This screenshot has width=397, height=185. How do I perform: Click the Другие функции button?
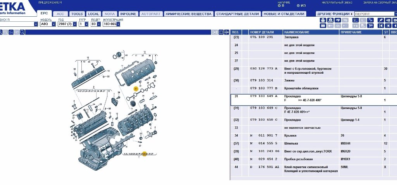tap(335, 14)
